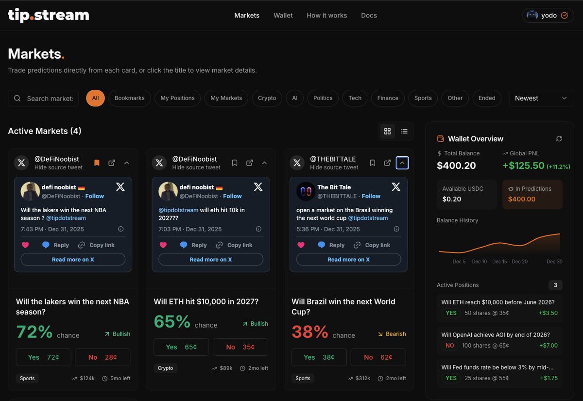Open Brazil World Cup external link icon
Image resolution: width=583 pixels, height=401 pixels.
388,163
